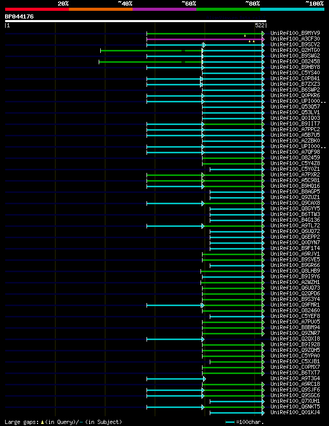Image resolution: width=329 pixels, height=426 pixels.
Task: Select the UniRef100_A5C981 label
Action: point(295,181)
